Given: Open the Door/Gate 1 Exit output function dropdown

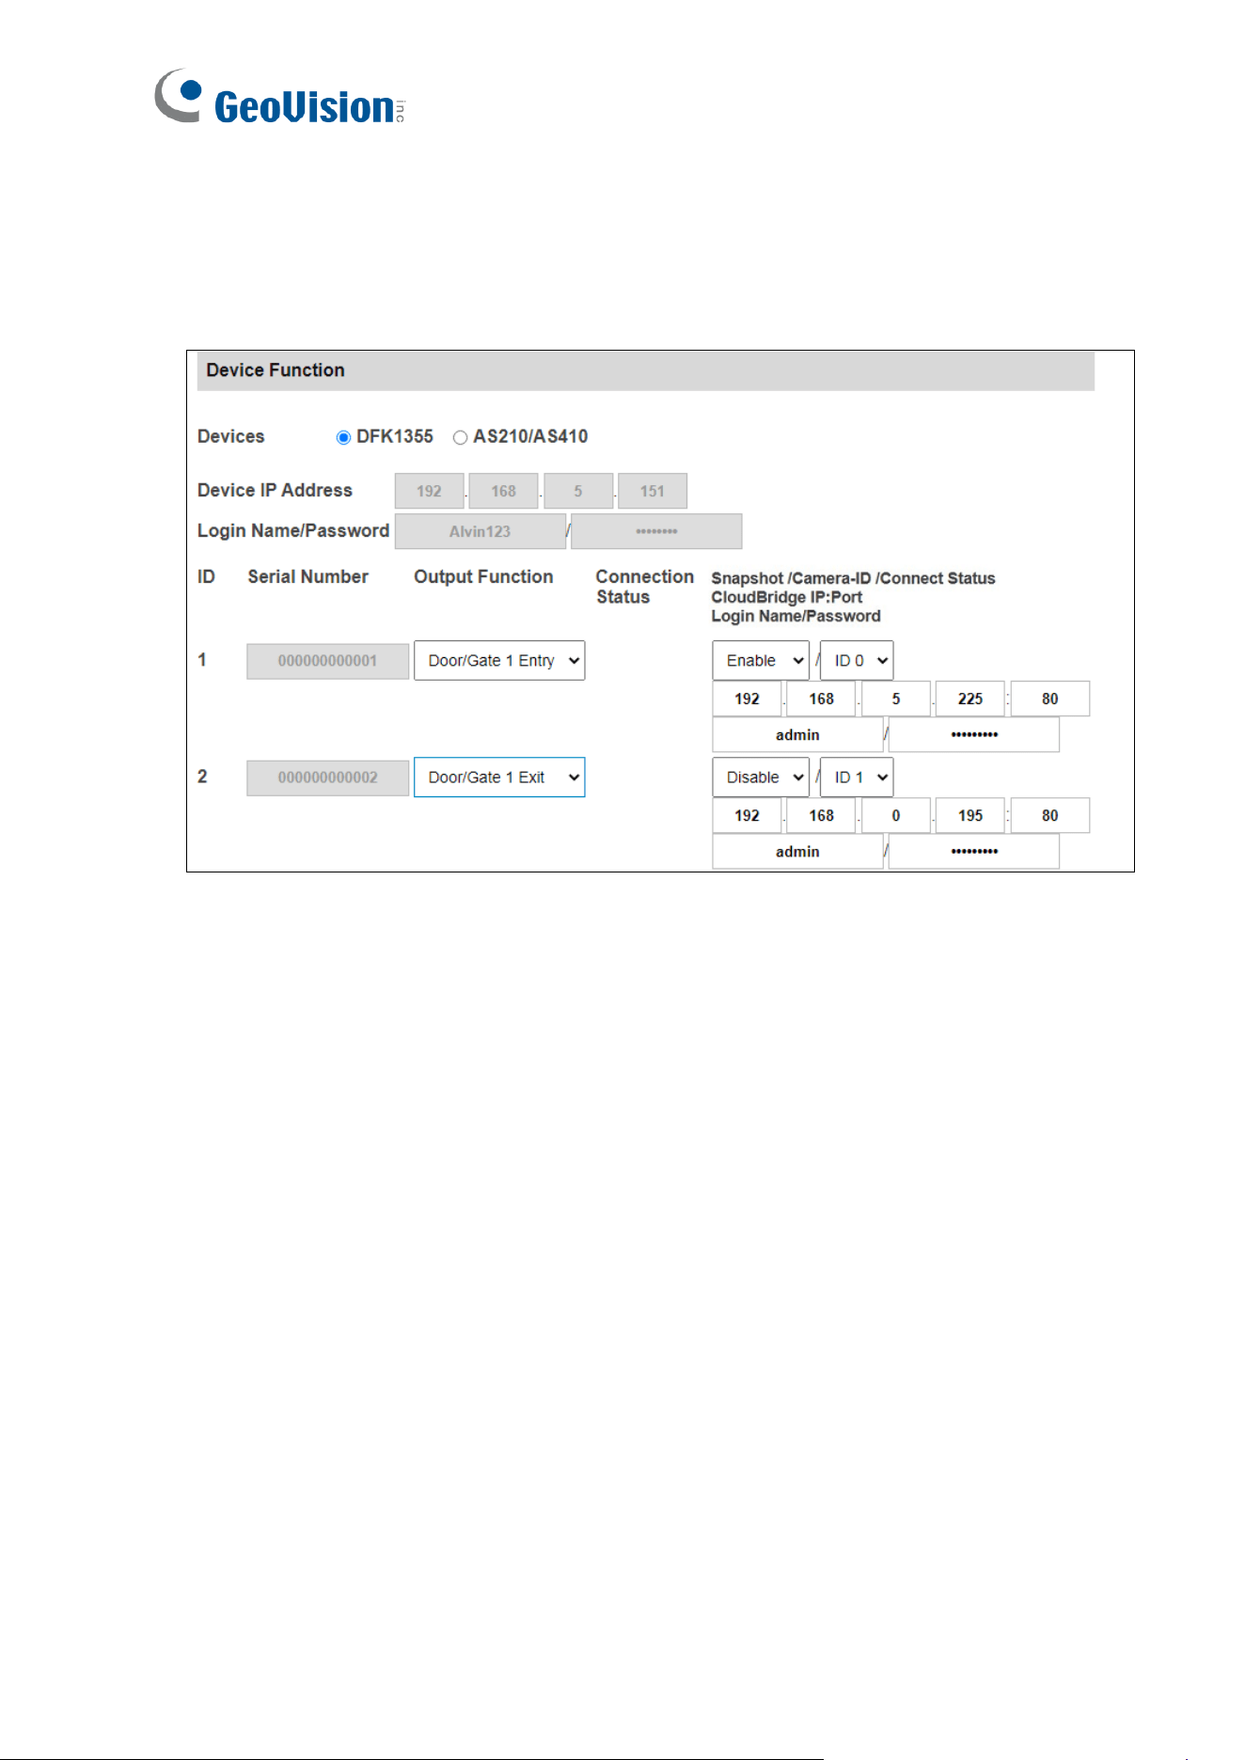Looking at the screenshot, I should pos(499,777).
